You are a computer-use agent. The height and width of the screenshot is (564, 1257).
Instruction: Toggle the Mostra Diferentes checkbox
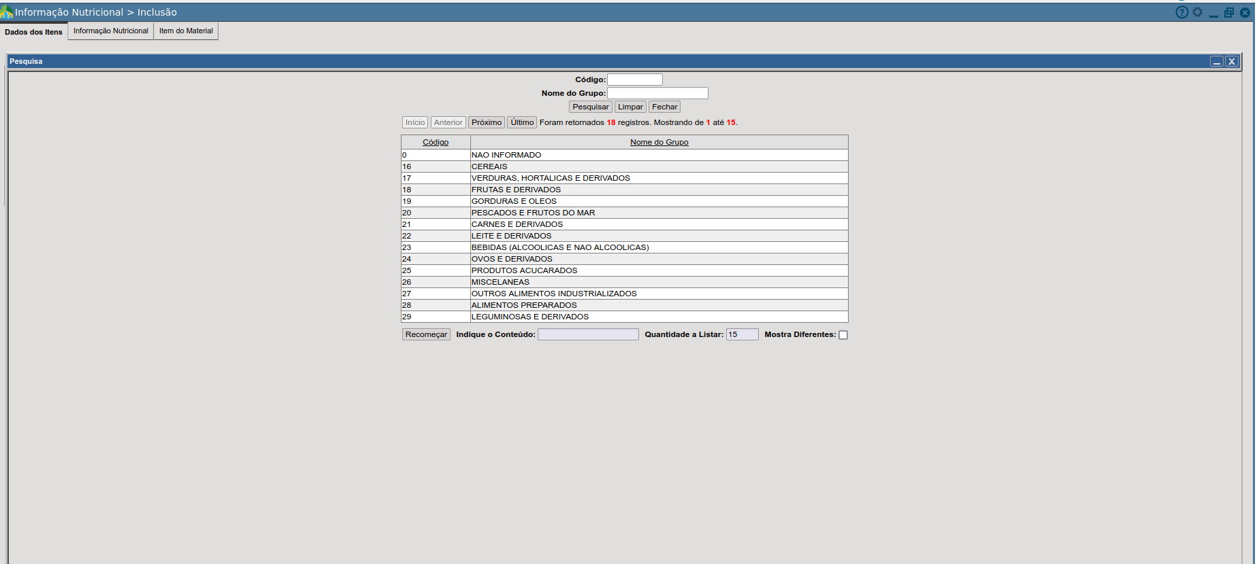[843, 335]
